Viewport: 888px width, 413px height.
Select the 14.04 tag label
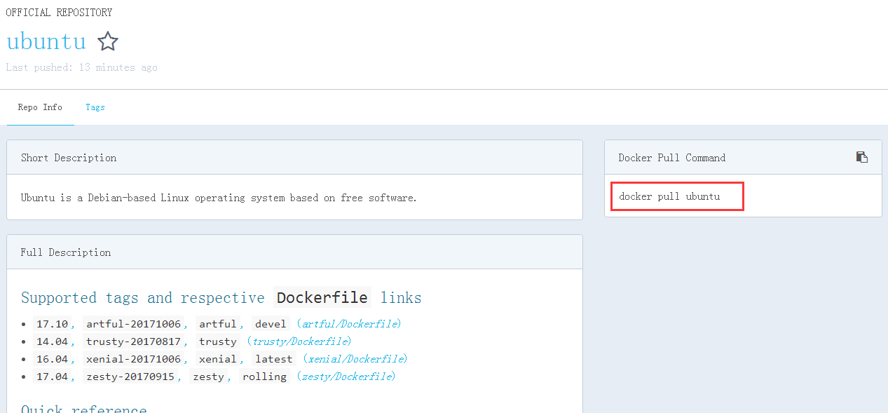click(x=52, y=341)
